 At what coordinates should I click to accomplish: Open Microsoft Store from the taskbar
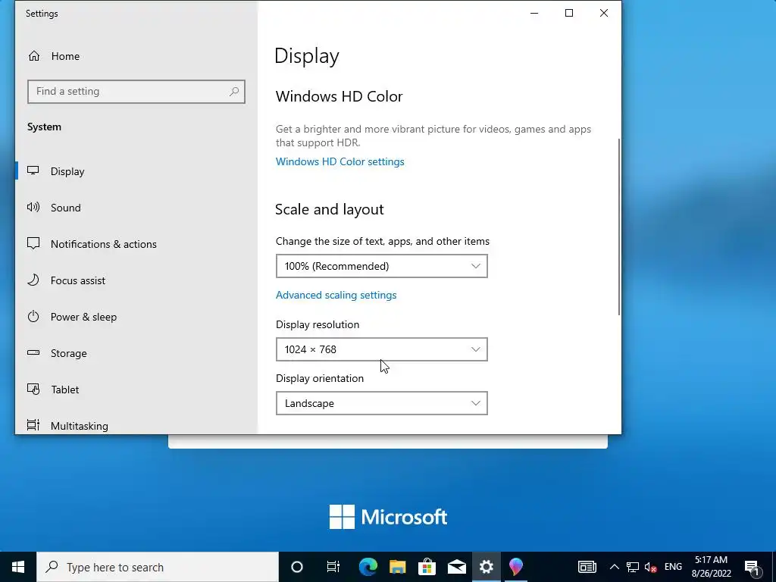click(x=427, y=567)
